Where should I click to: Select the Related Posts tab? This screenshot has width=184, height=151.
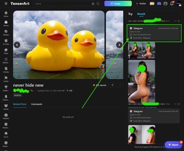(x=20, y=104)
